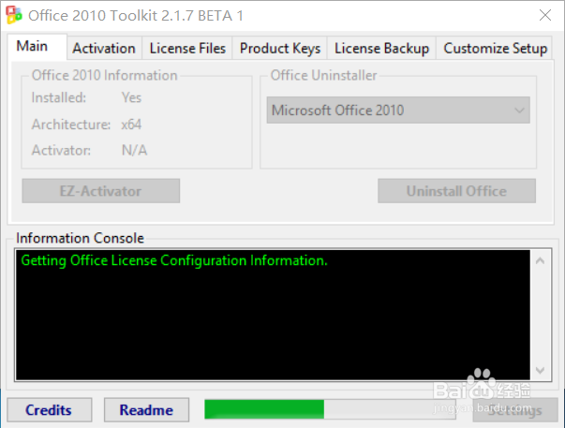Click the Uninstall Office button
Viewport: 565px width, 428px height.
tap(456, 191)
